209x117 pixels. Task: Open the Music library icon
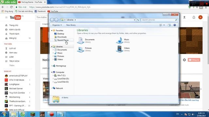coord(120,40)
